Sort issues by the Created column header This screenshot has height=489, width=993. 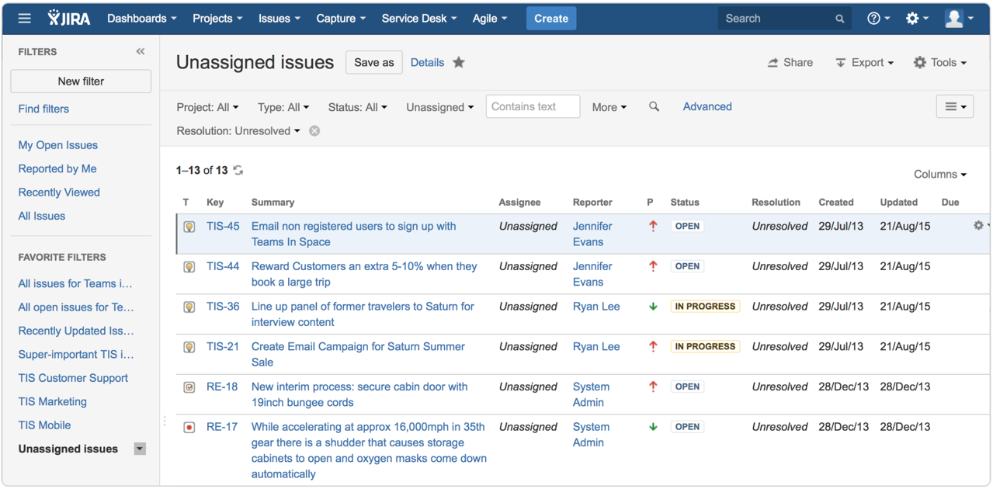835,203
